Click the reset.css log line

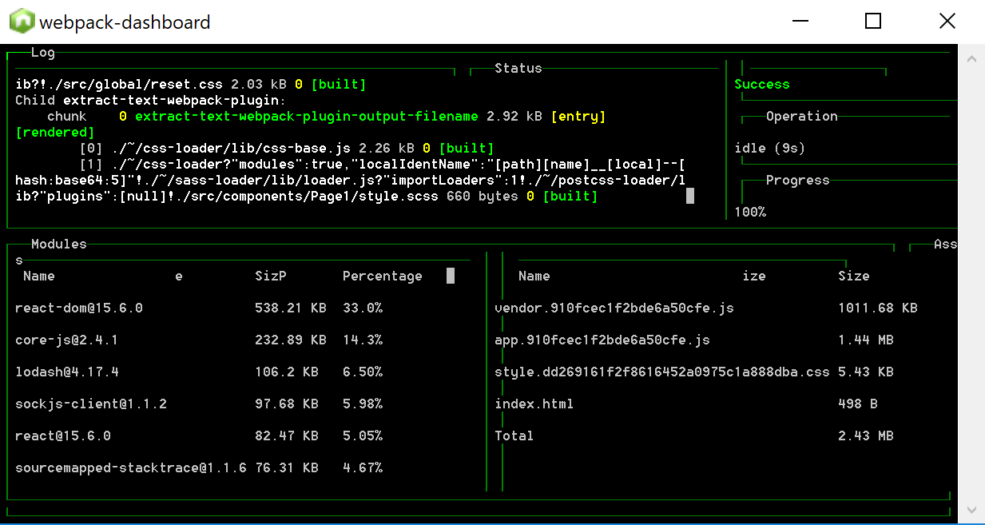click(x=191, y=85)
